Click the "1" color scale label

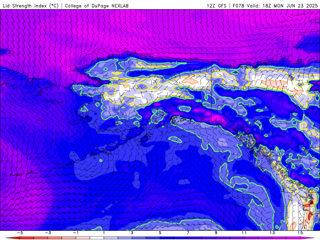[x=104, y=233]
